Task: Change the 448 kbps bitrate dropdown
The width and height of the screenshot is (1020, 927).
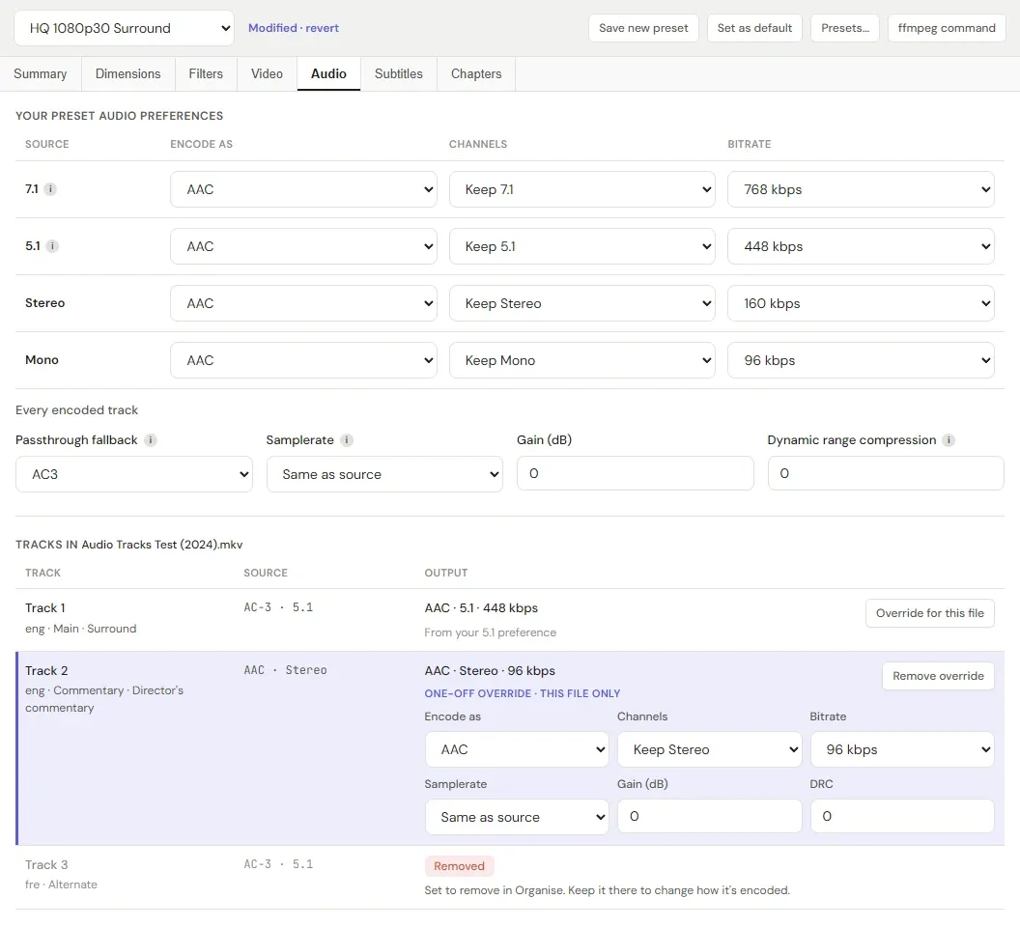Action: (861, 246)
